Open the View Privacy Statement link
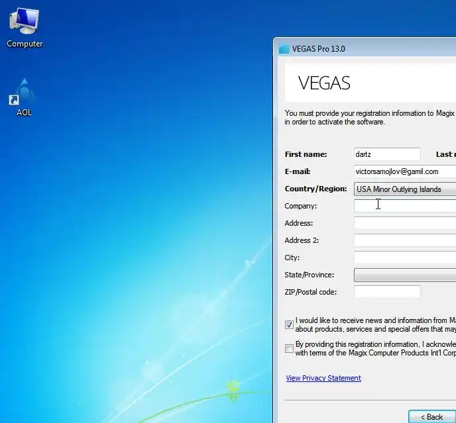456x423 pixels. [323, 378]
